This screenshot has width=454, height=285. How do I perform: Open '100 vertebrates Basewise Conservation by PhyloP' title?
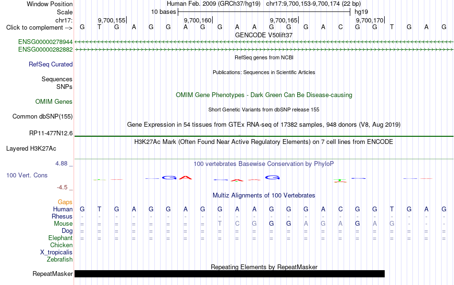[x=264, y=164]
